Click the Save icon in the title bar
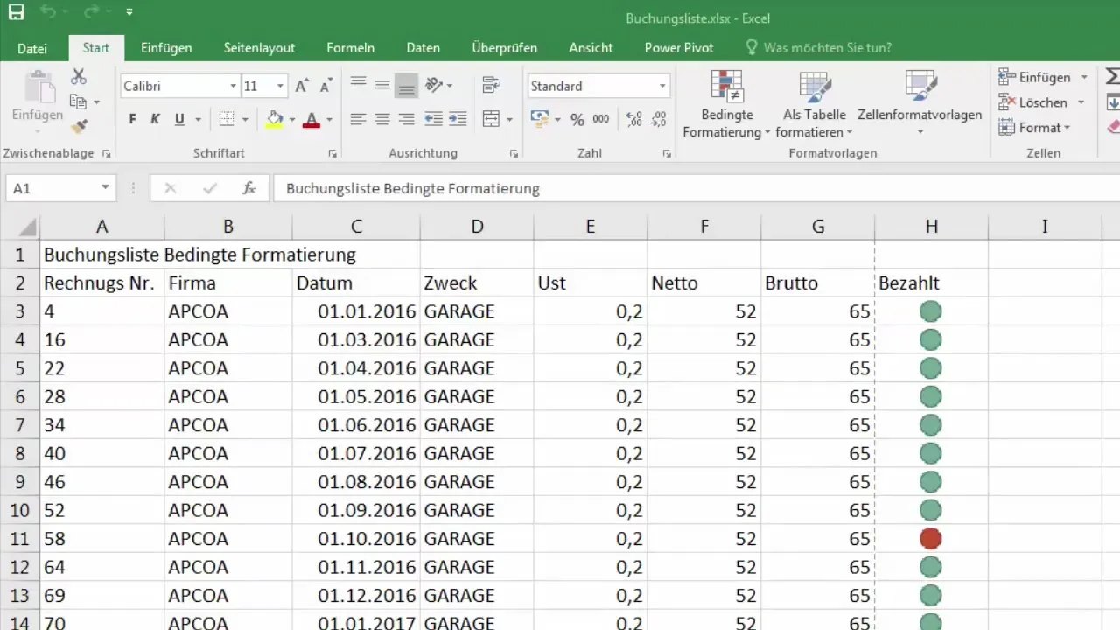This screenshot has width=1120, height=630. (x=17, y=12)
